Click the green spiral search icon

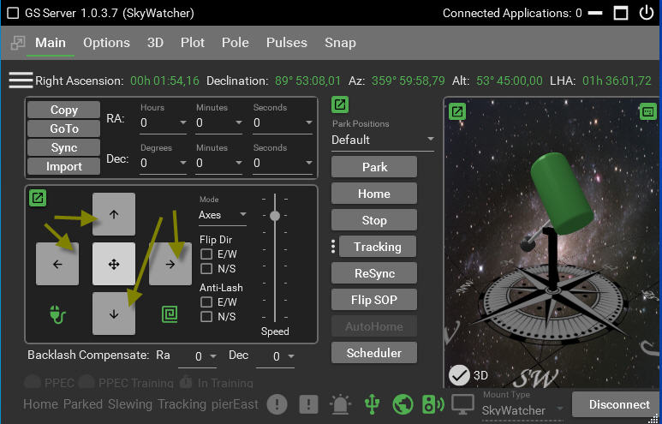tap(170, 314)
